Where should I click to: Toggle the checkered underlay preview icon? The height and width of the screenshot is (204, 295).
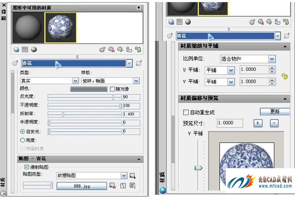[25, 49]
